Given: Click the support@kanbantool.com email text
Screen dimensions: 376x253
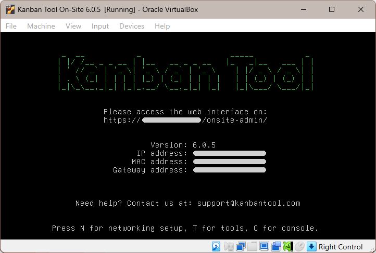Looking at the screenshot, I should pos(248,203).
